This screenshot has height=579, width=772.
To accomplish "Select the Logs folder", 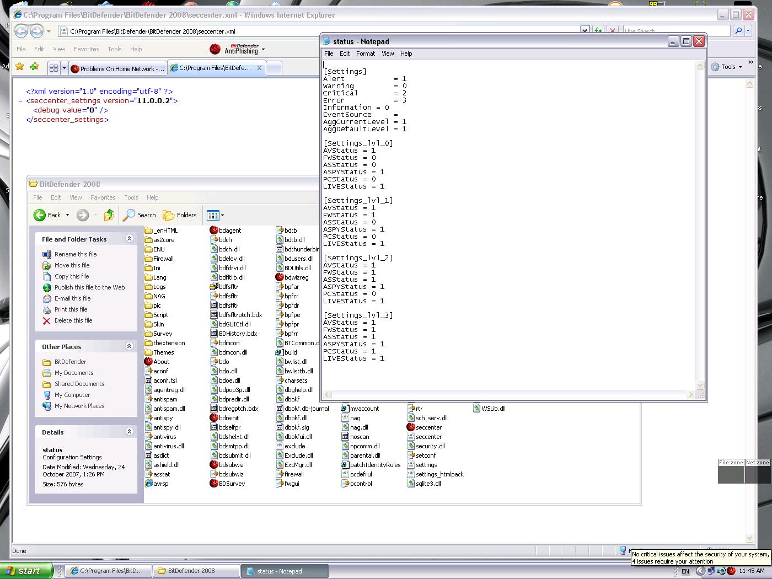I will [155, 287].
